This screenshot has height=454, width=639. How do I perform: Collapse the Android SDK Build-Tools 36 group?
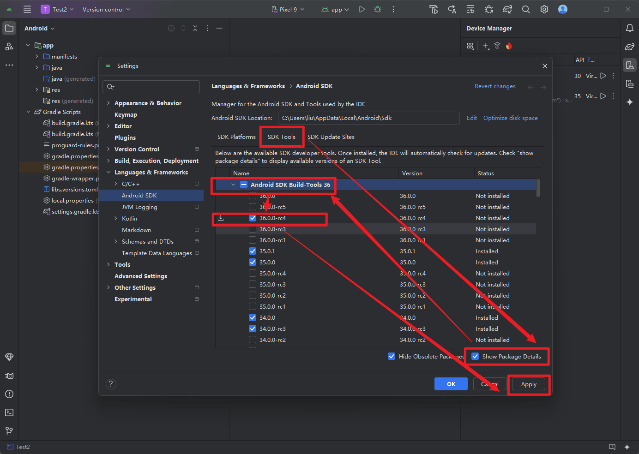pyautogui.click(x=233, y=185)
